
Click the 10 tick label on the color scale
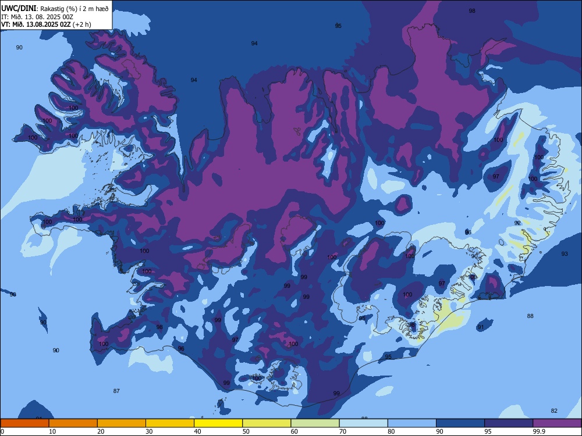(x=52, y=431)
